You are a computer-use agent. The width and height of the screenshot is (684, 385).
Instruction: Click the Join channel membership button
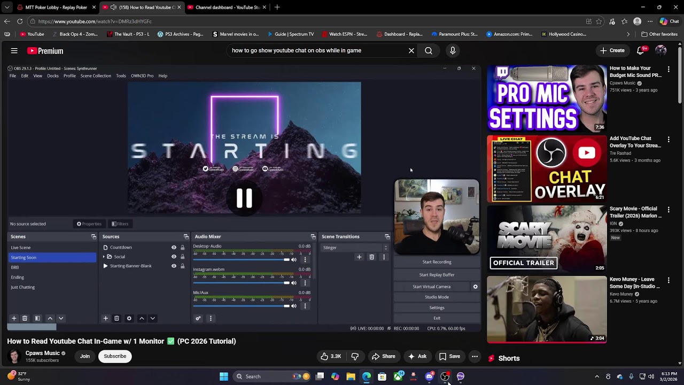85,356
